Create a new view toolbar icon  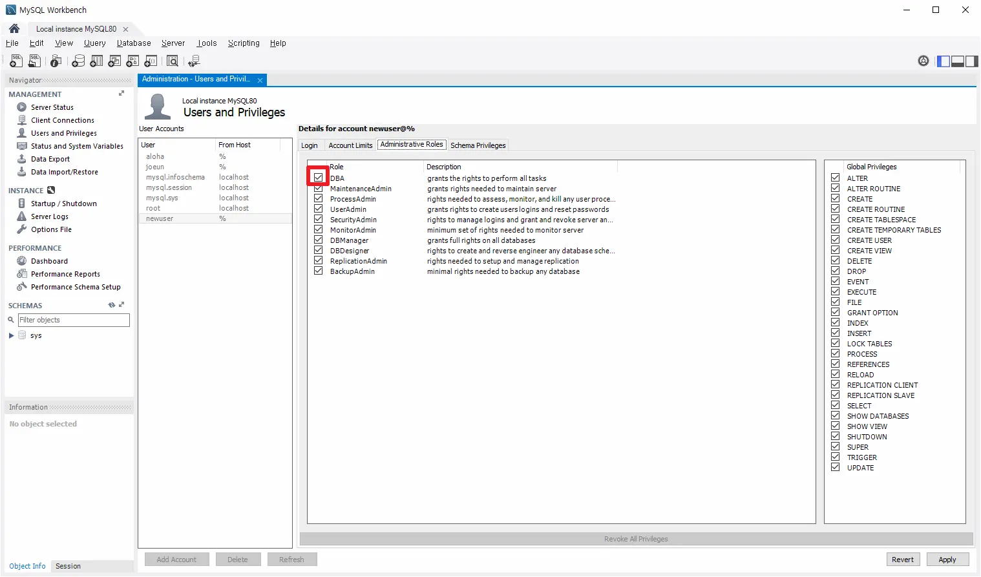(114, 61)
